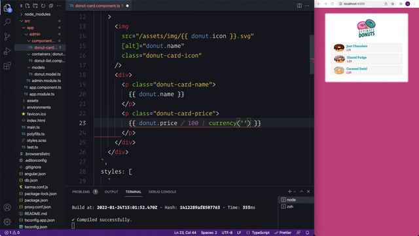Open the Explorer view in activity bar
The width and height of the screenshot is (419, 236).
pos(7,8)
